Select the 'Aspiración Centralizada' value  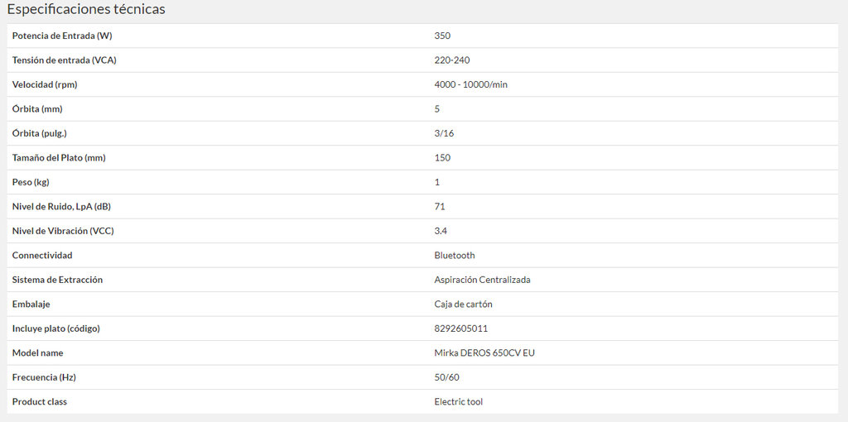(x=482, y=280)
